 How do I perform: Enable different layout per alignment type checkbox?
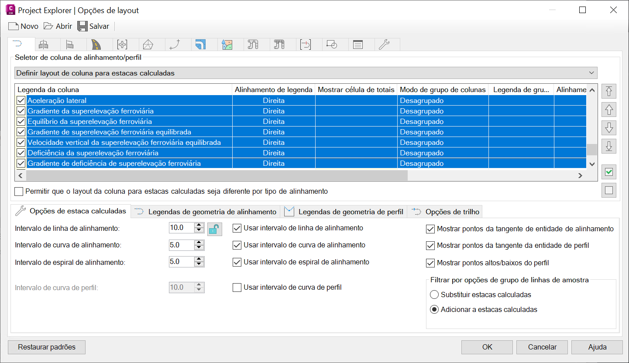point(19,192)
